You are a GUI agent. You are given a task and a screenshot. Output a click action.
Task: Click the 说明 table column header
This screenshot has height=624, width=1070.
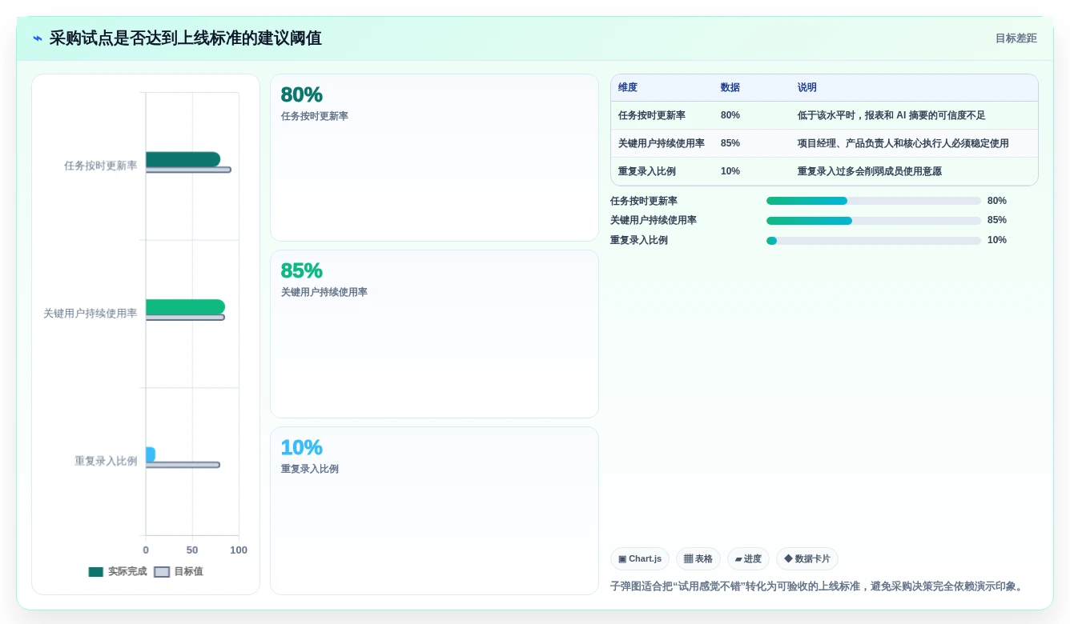pos(807,87)
